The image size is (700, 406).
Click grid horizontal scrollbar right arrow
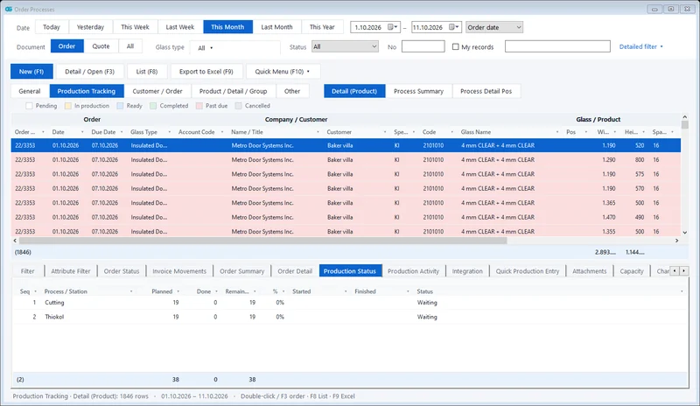[676, 241]
